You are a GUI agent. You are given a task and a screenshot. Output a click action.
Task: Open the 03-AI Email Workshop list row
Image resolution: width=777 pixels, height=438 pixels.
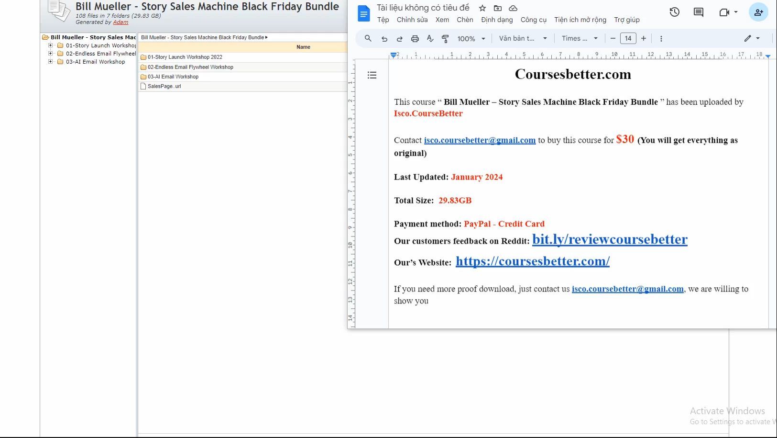(243, 77)
